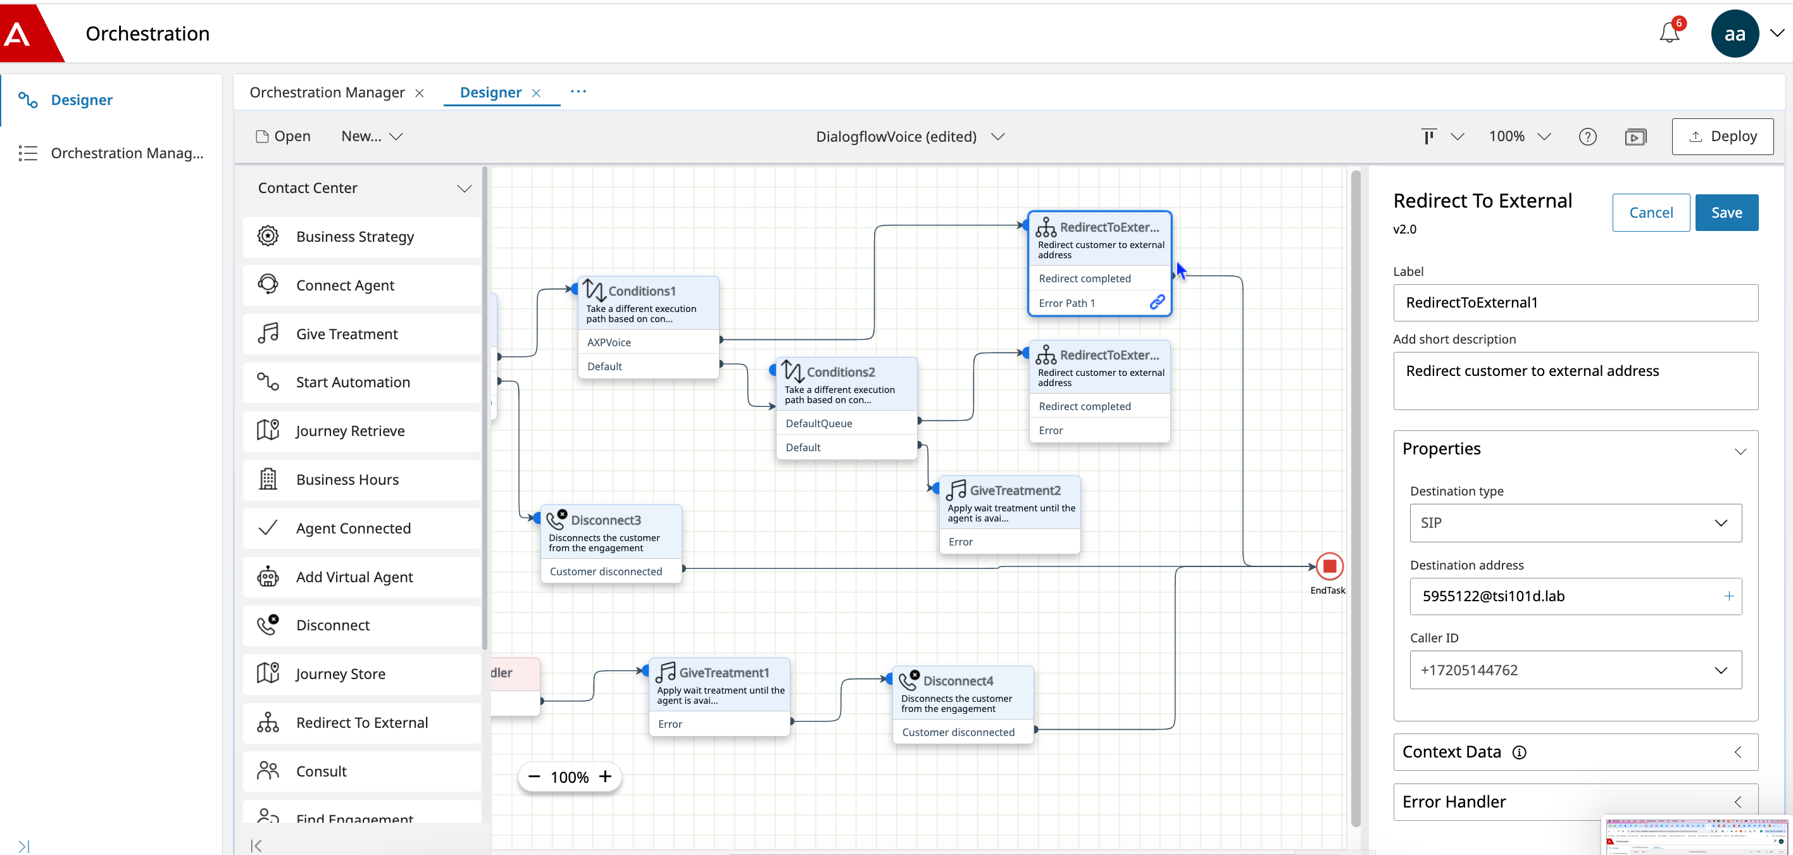
Task: Open the notifications bell
Action: (x=1669, y=33)
